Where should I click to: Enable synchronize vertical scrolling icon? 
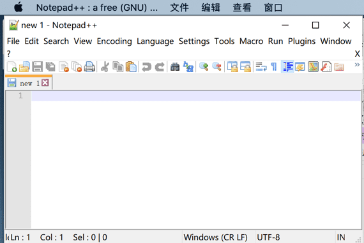232,67
